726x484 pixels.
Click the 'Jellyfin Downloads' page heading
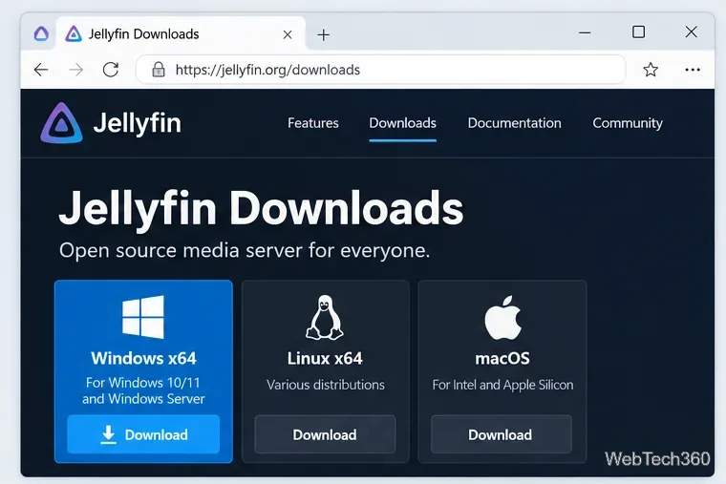[261, 209]
